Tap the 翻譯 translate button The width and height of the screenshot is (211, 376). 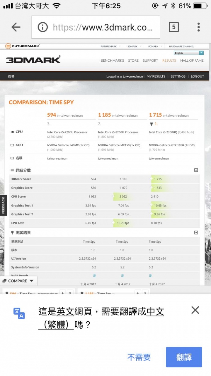coord(184,357)
